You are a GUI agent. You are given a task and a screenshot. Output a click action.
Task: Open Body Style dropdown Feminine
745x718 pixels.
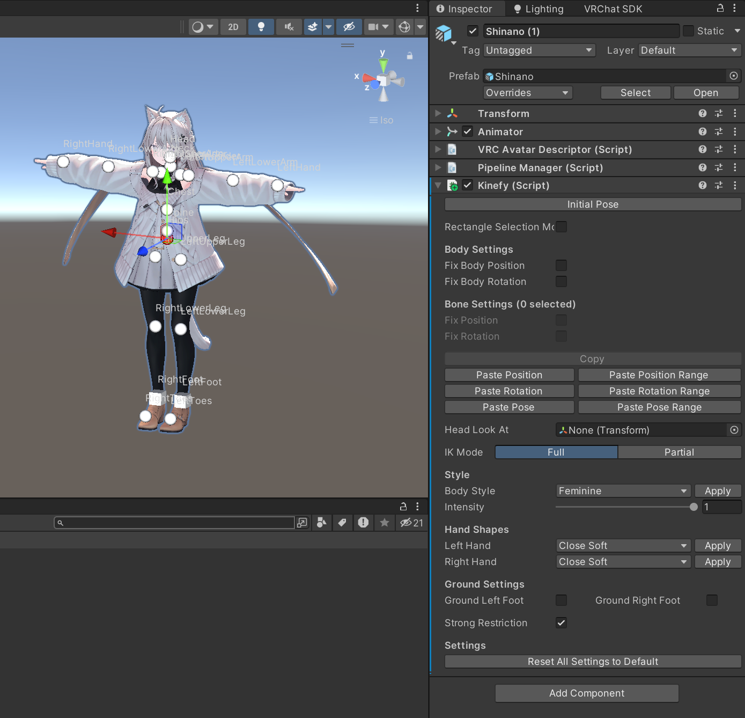623,491
